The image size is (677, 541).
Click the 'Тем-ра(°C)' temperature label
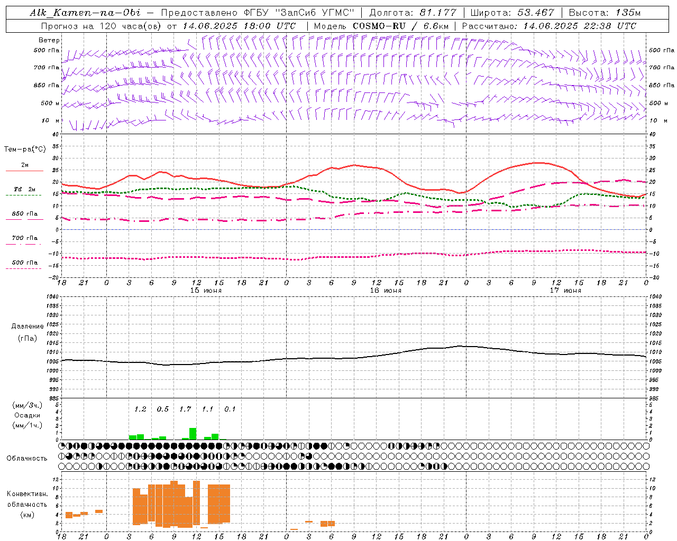point(25,150)
